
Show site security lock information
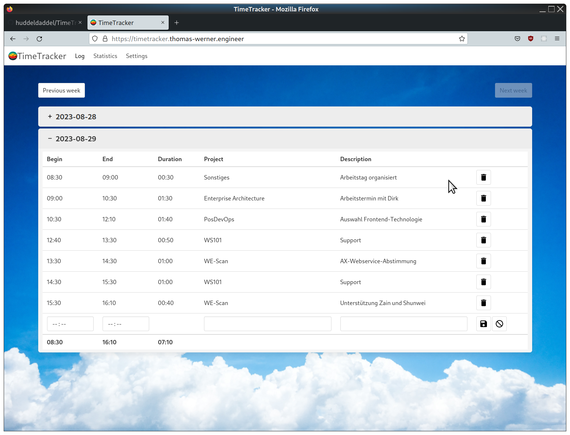(x=105, y=39)
